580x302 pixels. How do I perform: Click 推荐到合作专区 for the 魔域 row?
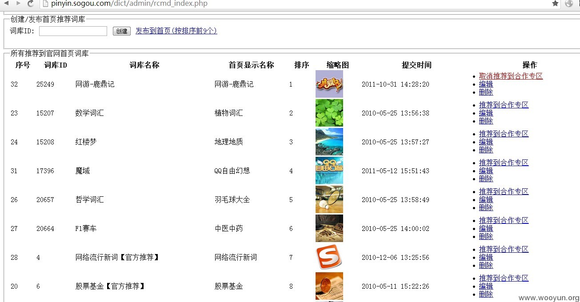[504, 163]
